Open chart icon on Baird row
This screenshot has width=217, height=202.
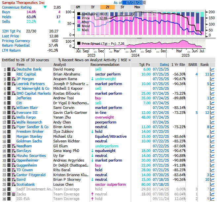coord(212,179)
